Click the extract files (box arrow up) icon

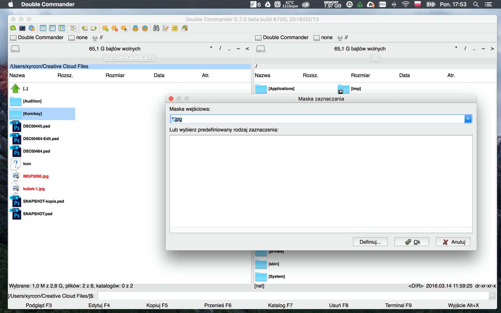(x=145, y=28)
